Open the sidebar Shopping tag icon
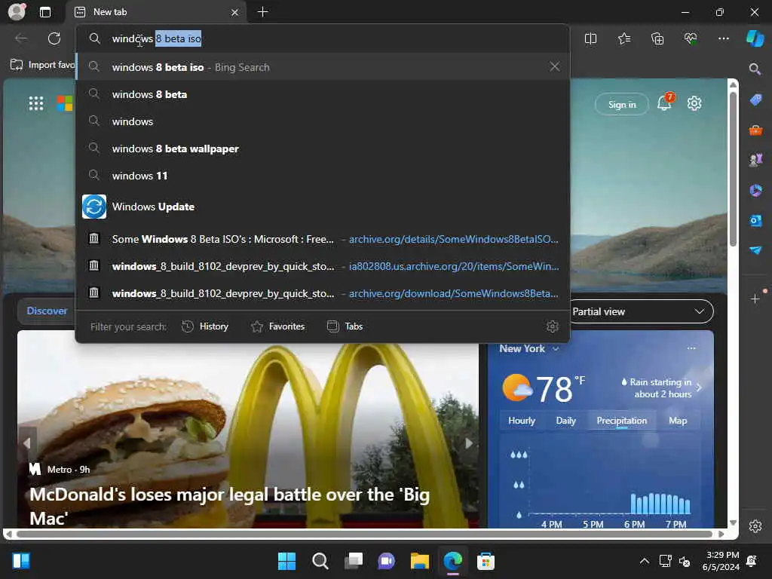This screenshot has width=772, height=579. (755, 100)
